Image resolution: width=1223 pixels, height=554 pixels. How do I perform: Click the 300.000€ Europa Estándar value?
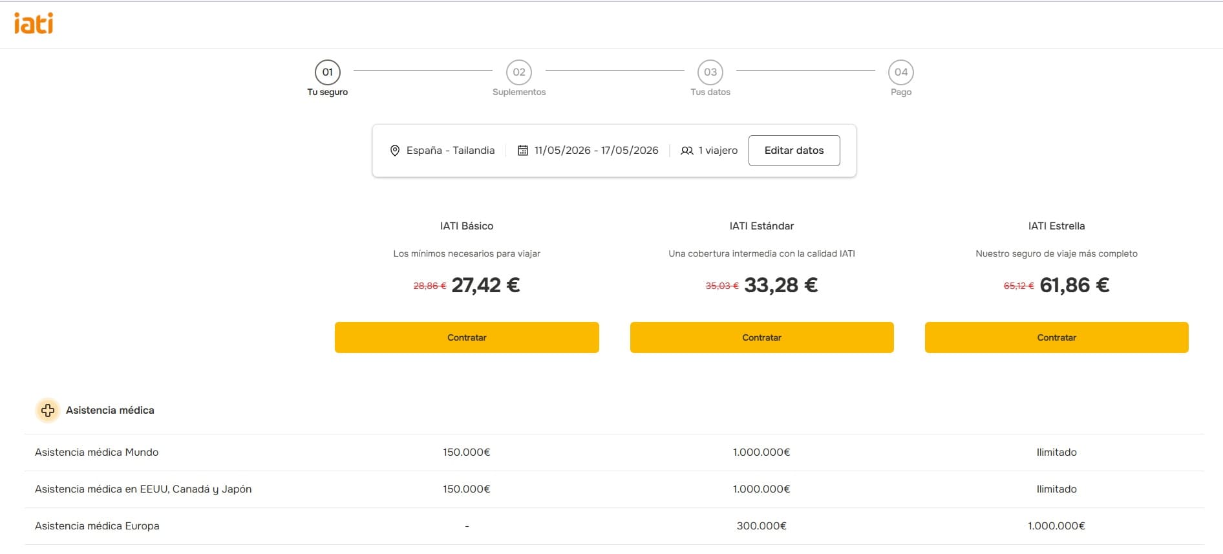pyautogui.click(x=761, y=526)
